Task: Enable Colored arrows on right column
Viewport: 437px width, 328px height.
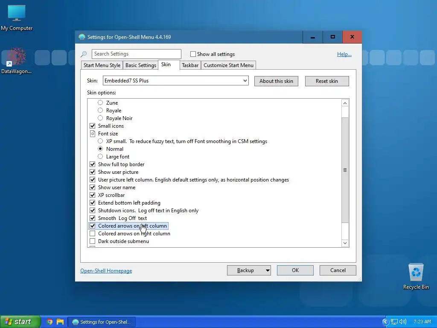Action: (x=93, y=234)
